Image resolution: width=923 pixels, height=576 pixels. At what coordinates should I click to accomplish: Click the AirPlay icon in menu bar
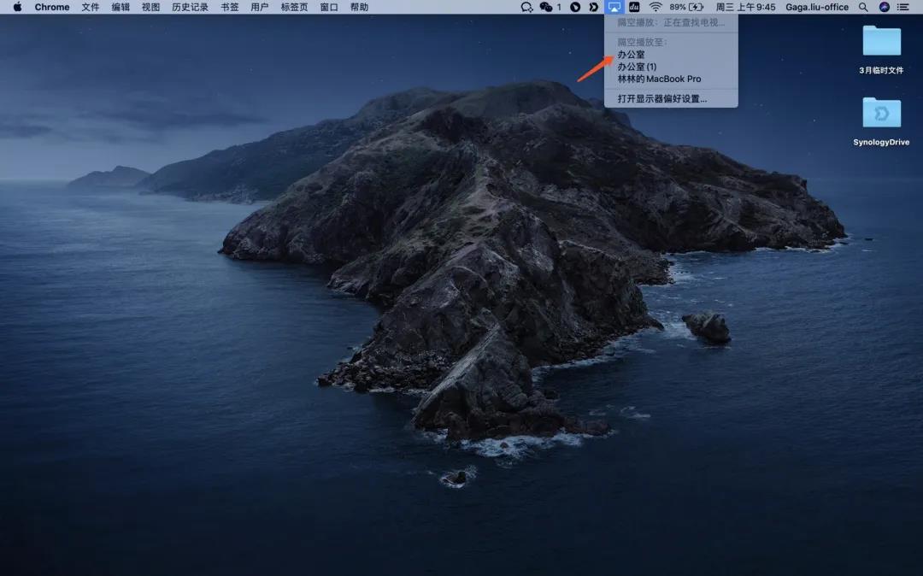click(614, 7)
